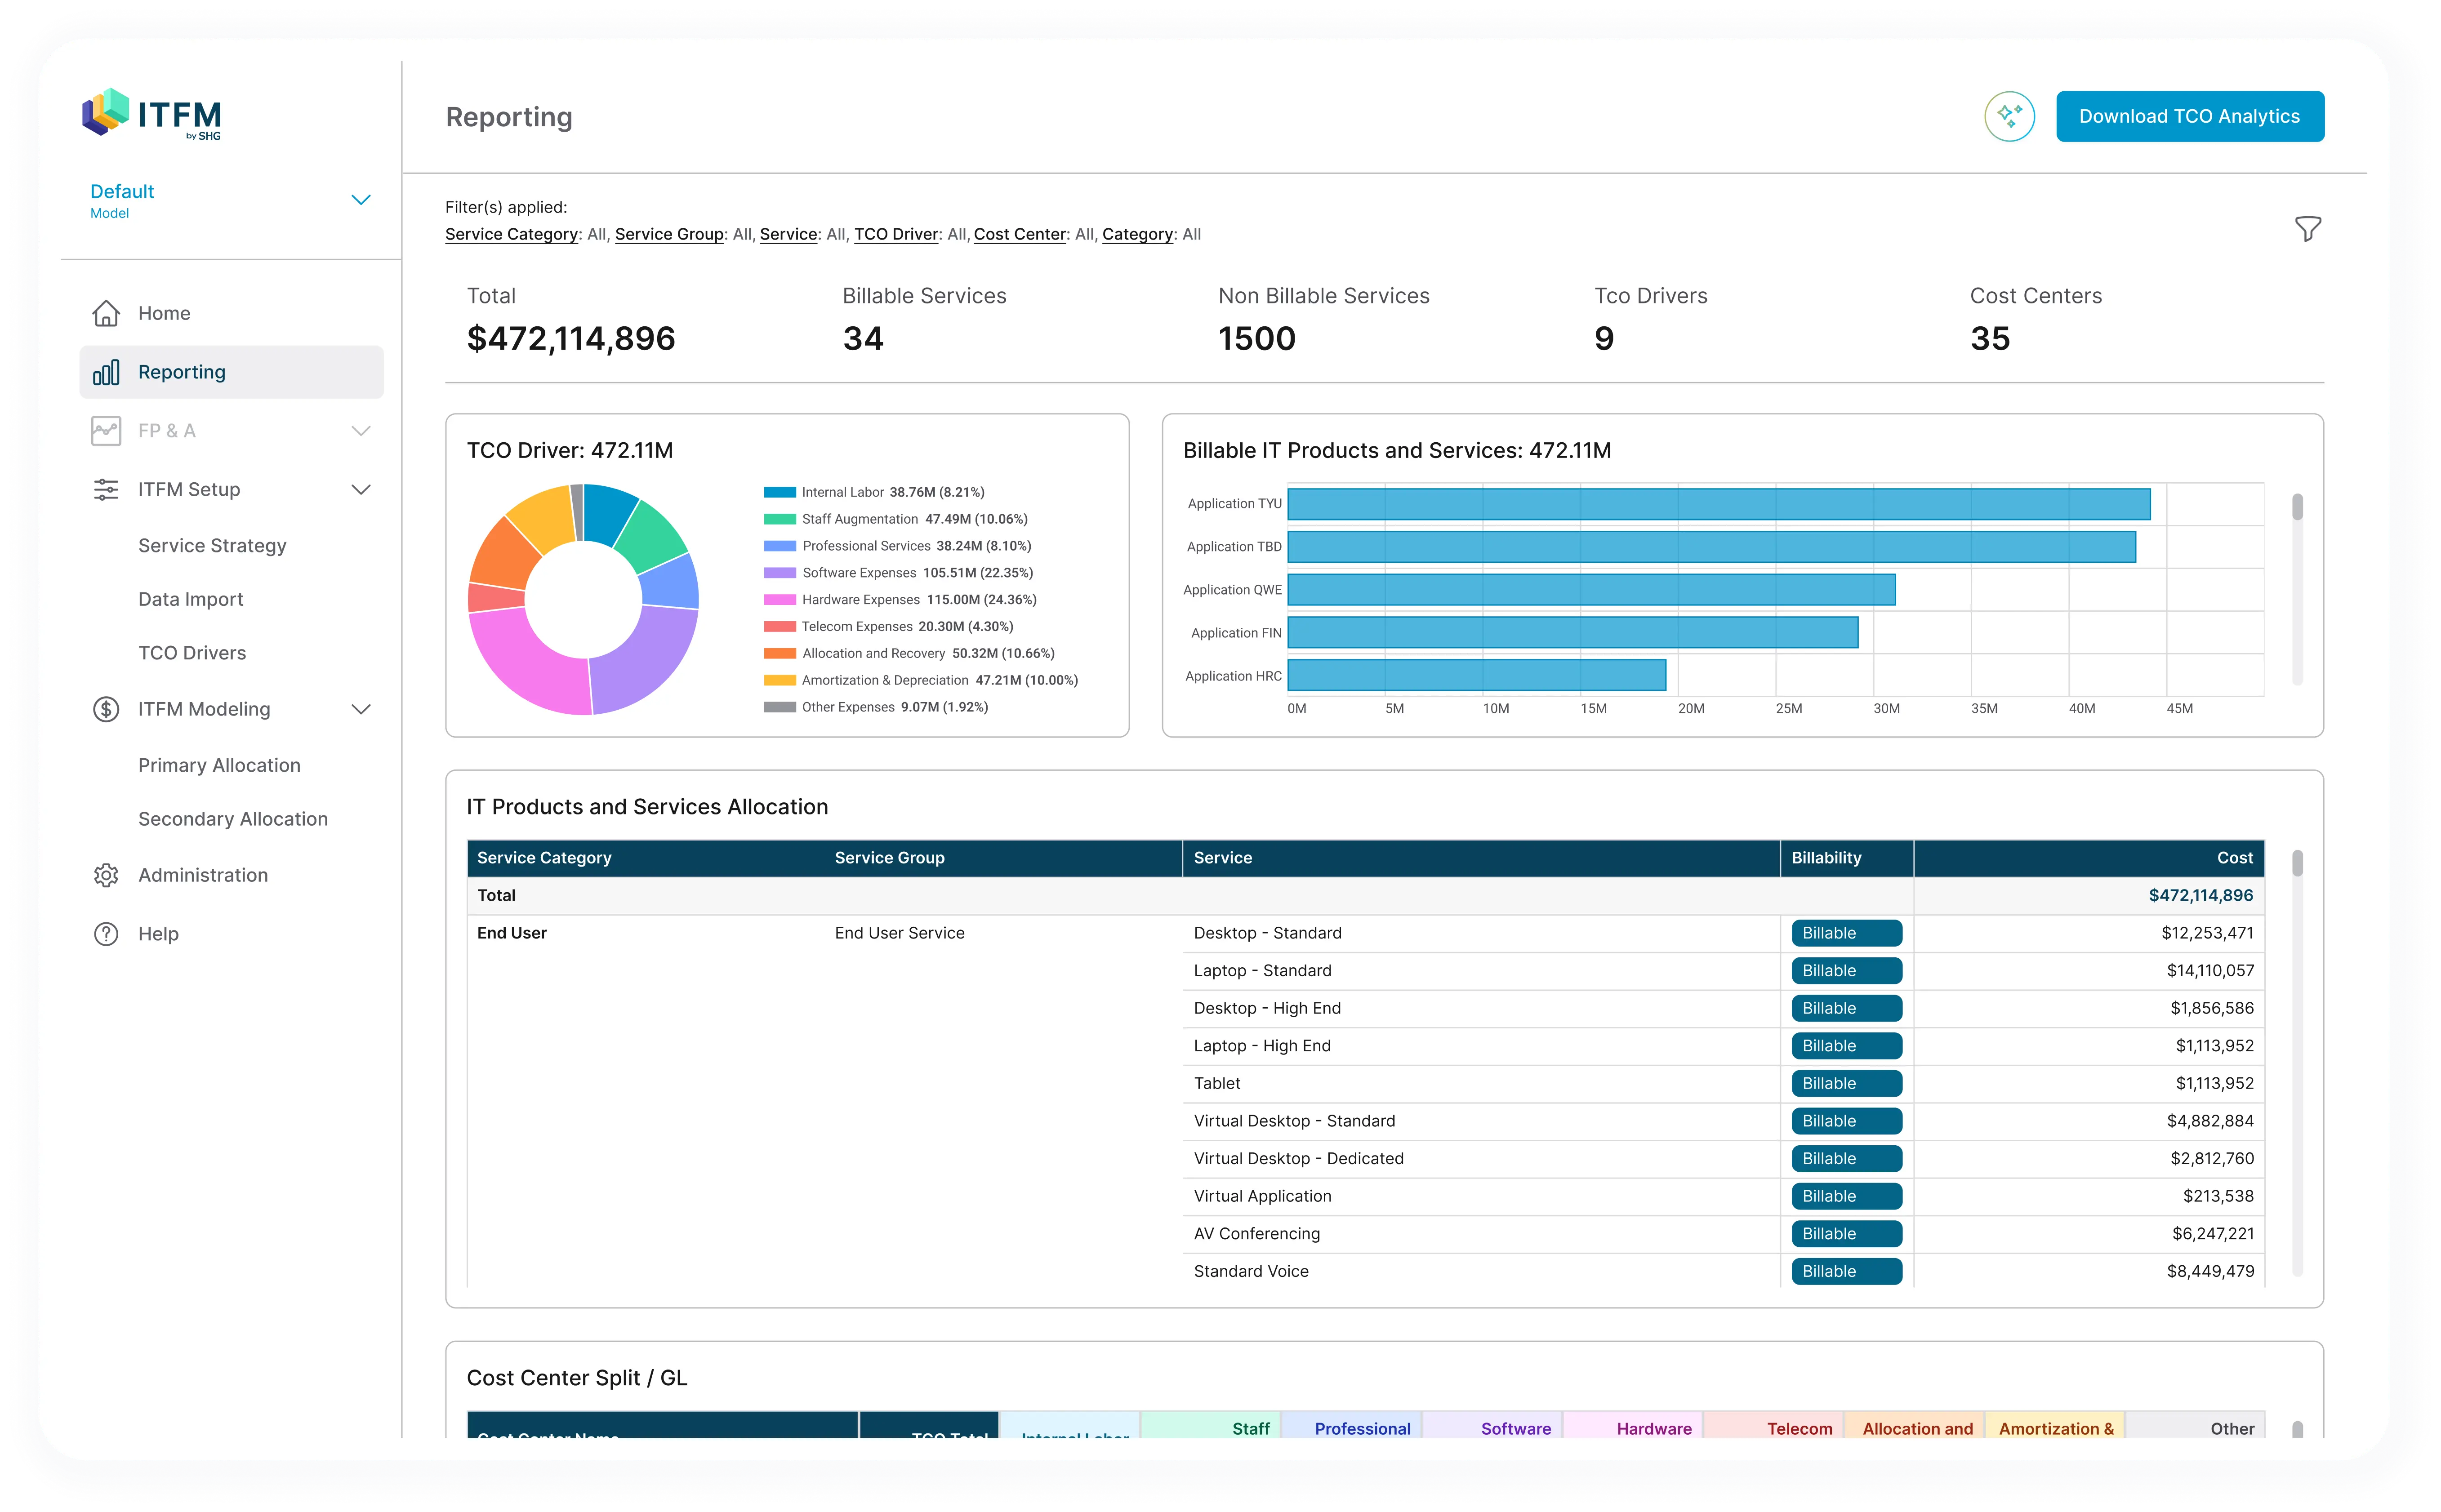
Task: Click the allocation table scrollbar
Action: click(x=2297, y=864)
